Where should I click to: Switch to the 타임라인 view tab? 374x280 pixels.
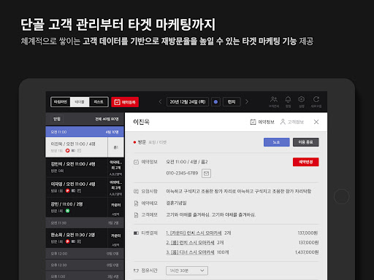tap(61, 102)
